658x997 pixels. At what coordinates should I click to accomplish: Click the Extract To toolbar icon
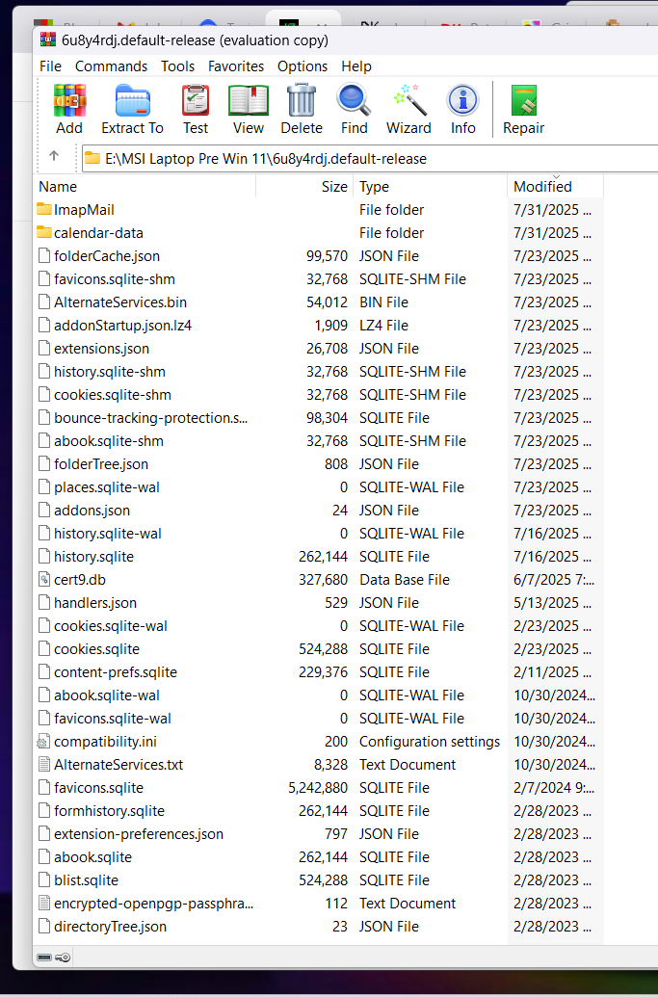(x=132, y=101)
